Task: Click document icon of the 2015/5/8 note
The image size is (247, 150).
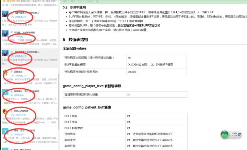Action: [x=12, y=130]
